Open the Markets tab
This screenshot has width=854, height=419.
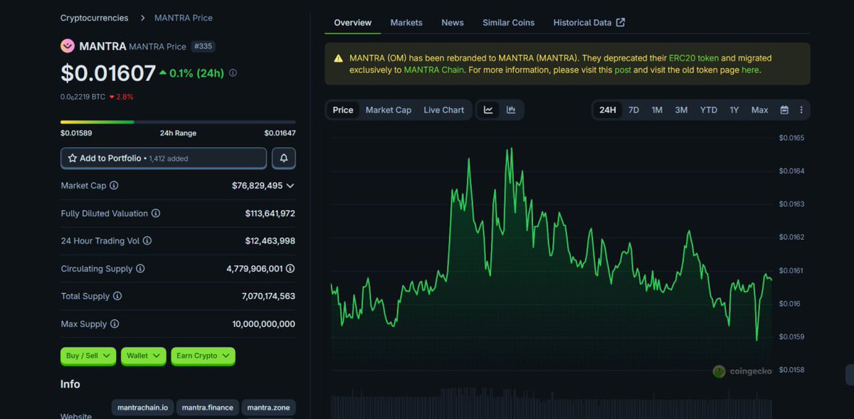(x=406, y=23)
